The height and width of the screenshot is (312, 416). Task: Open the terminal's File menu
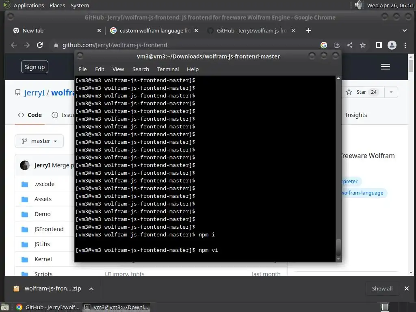[x=82, y=69]
